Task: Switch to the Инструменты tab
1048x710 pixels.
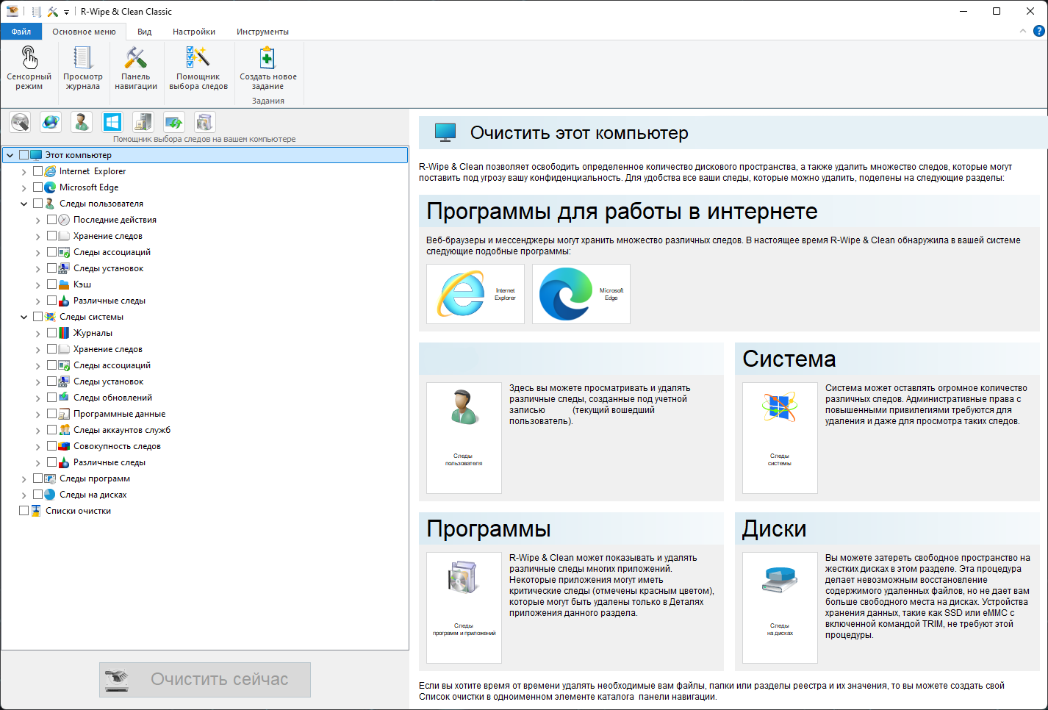Action: (x=262, y=32)
